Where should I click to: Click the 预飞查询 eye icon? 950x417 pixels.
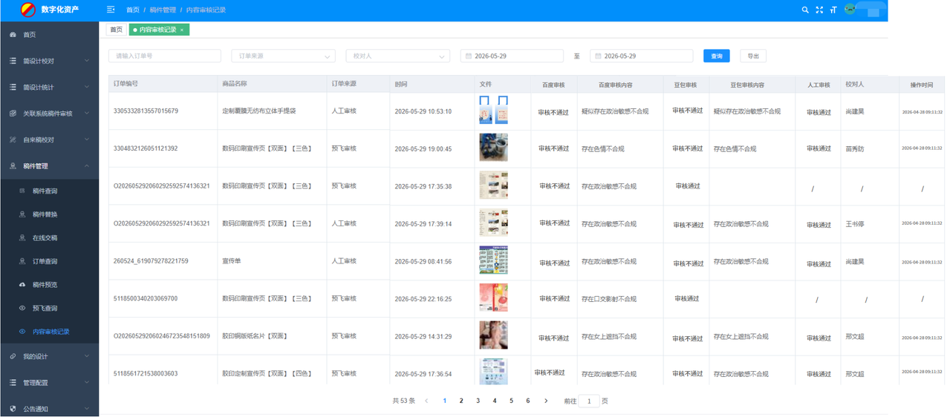pyautogui.click(x=22, y=308)
